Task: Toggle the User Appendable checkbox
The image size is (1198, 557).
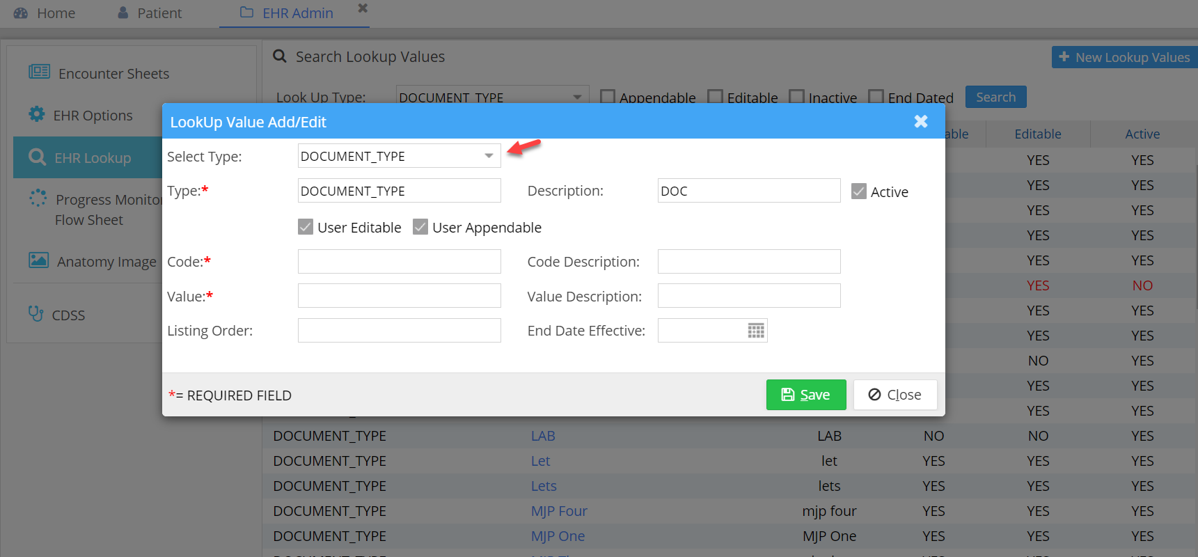Action: pos(420,227)
